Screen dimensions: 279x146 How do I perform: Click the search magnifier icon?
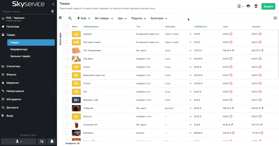70,18
